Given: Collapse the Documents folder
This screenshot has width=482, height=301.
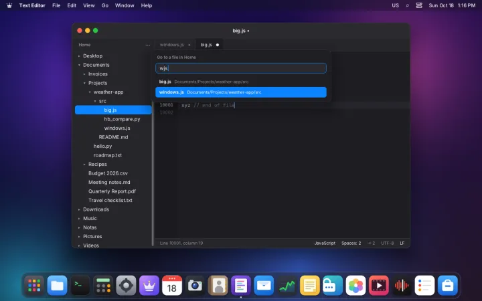Looking at the screenshot, I should [79, 65].
